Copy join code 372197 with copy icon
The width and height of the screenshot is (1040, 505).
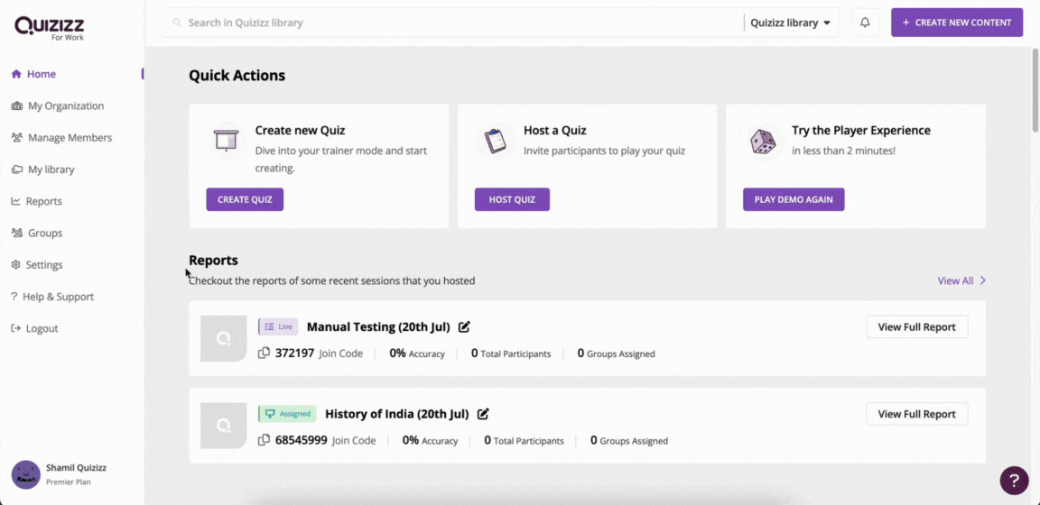[264, 353]
